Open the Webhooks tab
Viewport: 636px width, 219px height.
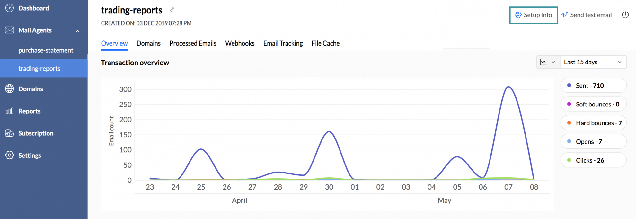(x=240, y=43)
